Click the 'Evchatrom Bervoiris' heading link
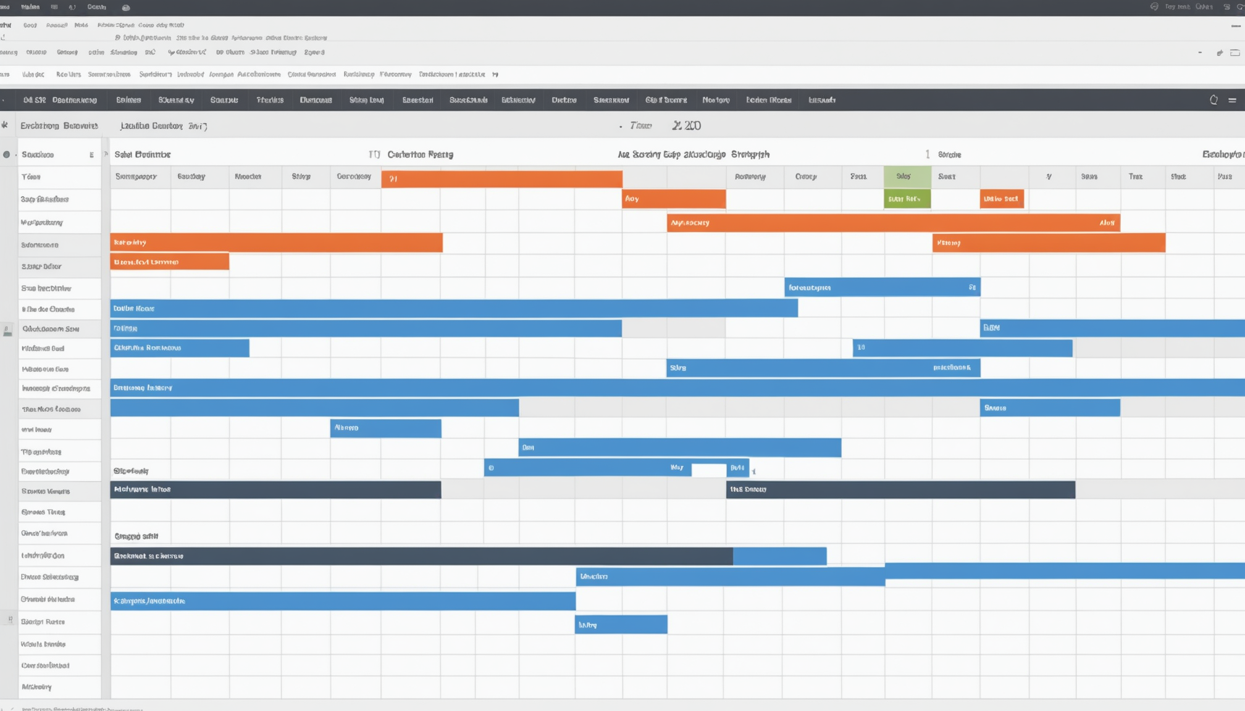 click(59, 126)
